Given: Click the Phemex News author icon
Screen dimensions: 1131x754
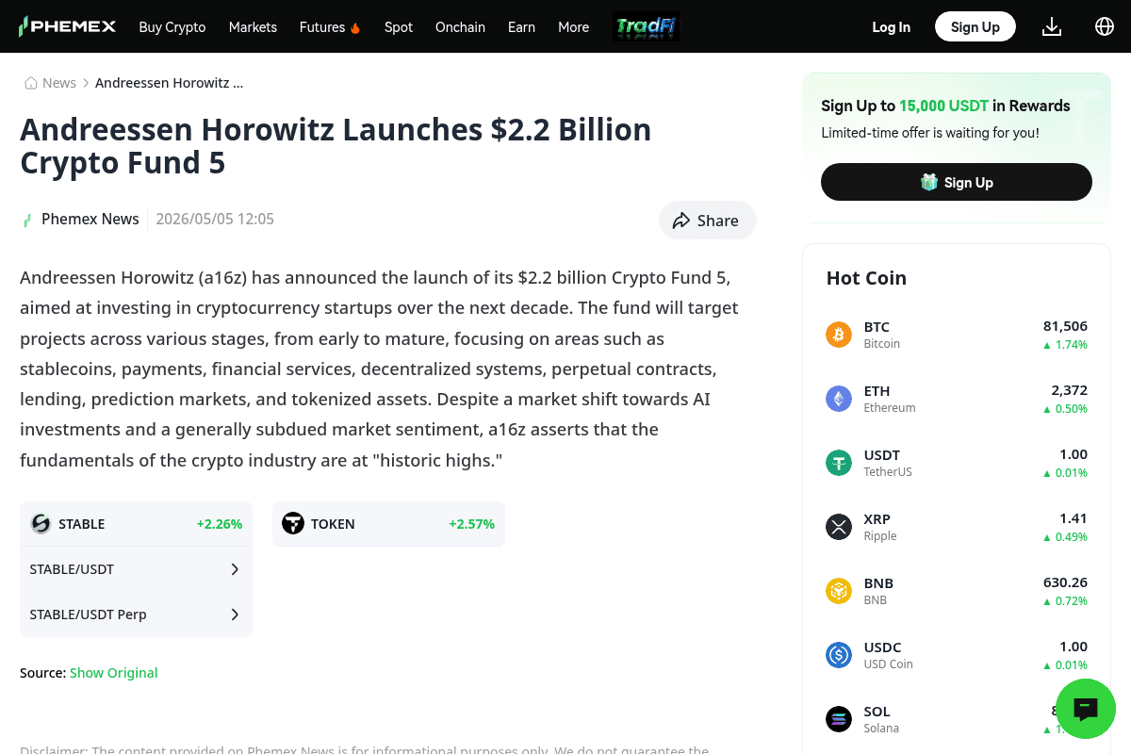Looking at the screenshot, I should click(27, 220).
